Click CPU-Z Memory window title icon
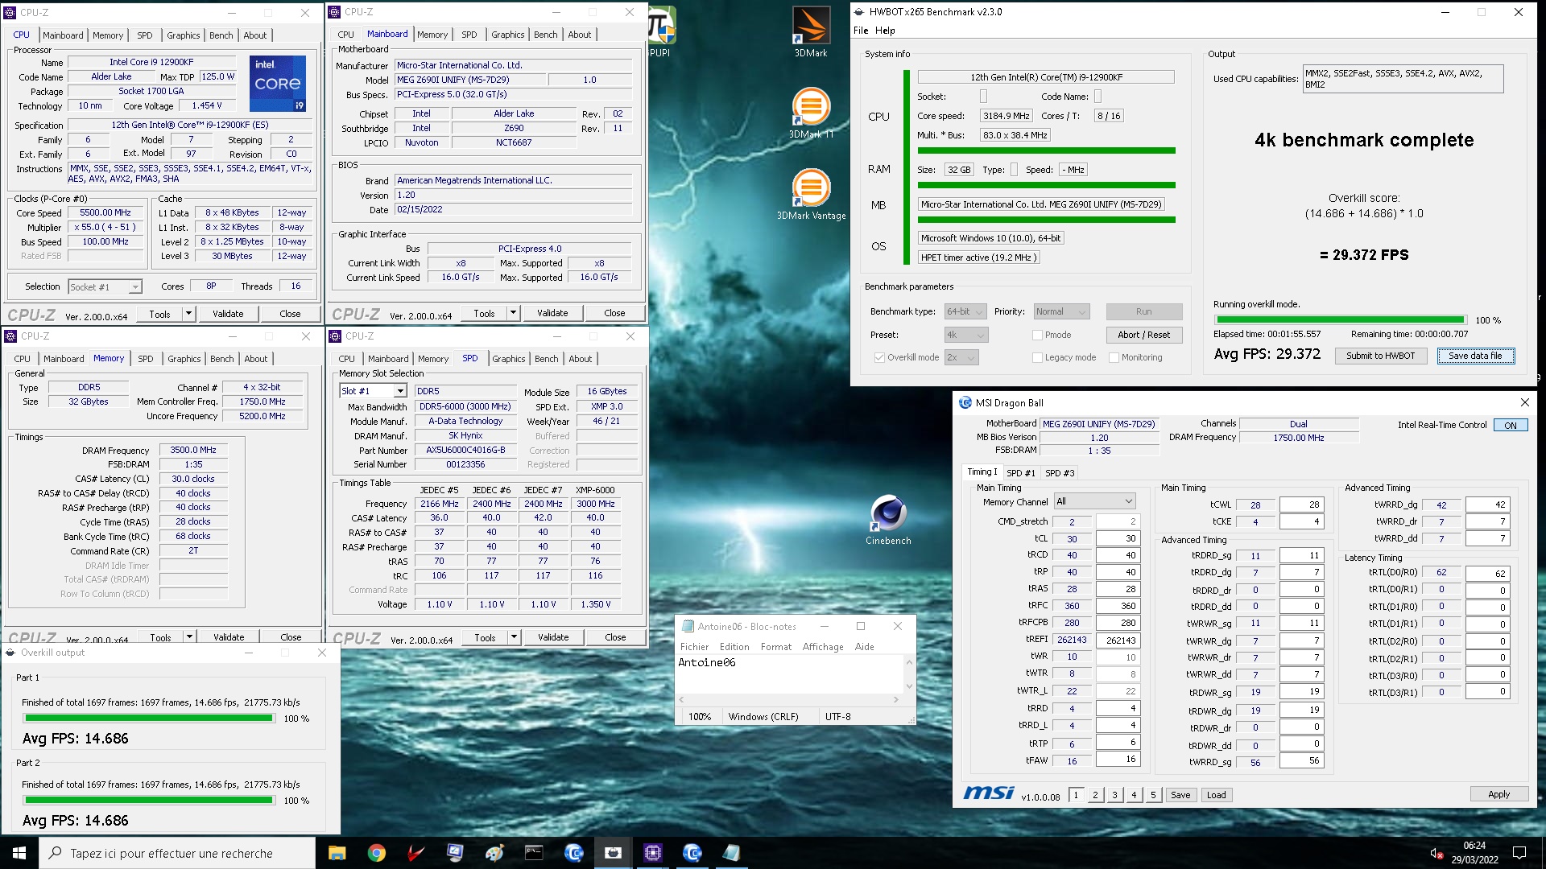The width and height of the screenshot is (1546, 869). pyautogui.click(x=11, y=336)
